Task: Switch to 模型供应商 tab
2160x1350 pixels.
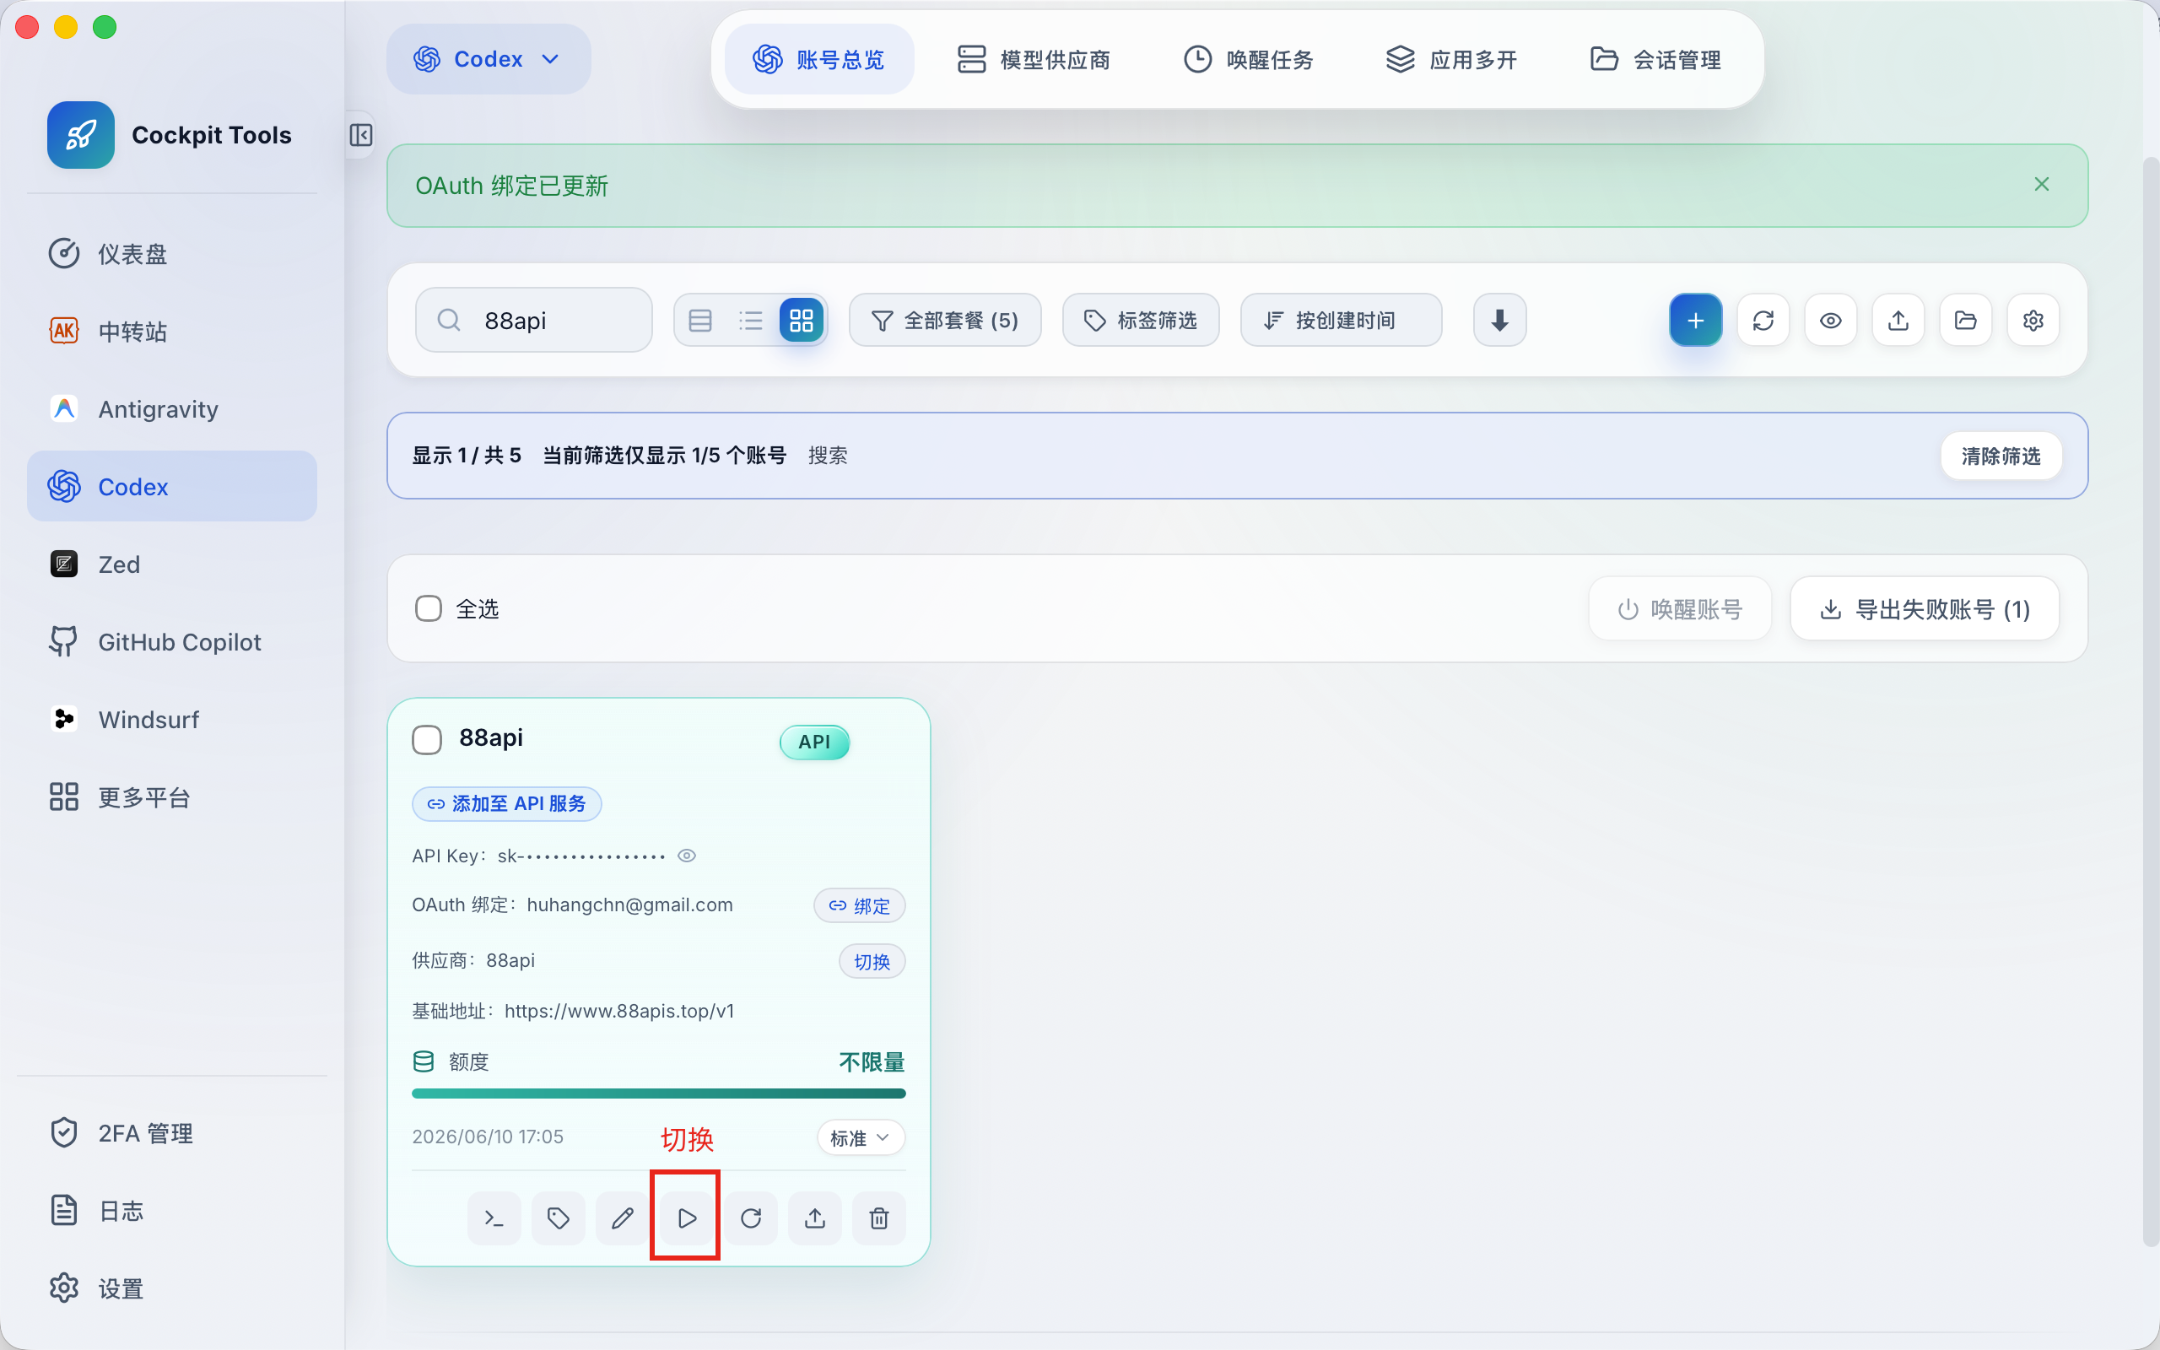Action: click(x=1034, y=59)
